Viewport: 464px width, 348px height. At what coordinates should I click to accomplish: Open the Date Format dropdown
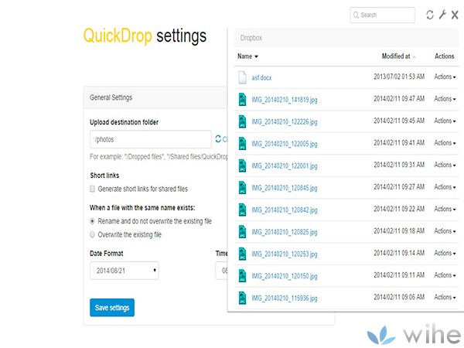(x=125, y=271)
